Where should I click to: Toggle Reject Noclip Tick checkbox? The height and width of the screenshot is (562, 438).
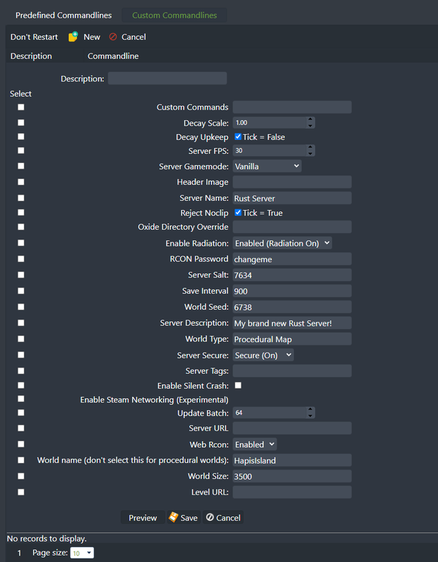[238, 213]
